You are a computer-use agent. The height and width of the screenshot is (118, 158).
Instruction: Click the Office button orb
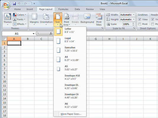(6, 5)
